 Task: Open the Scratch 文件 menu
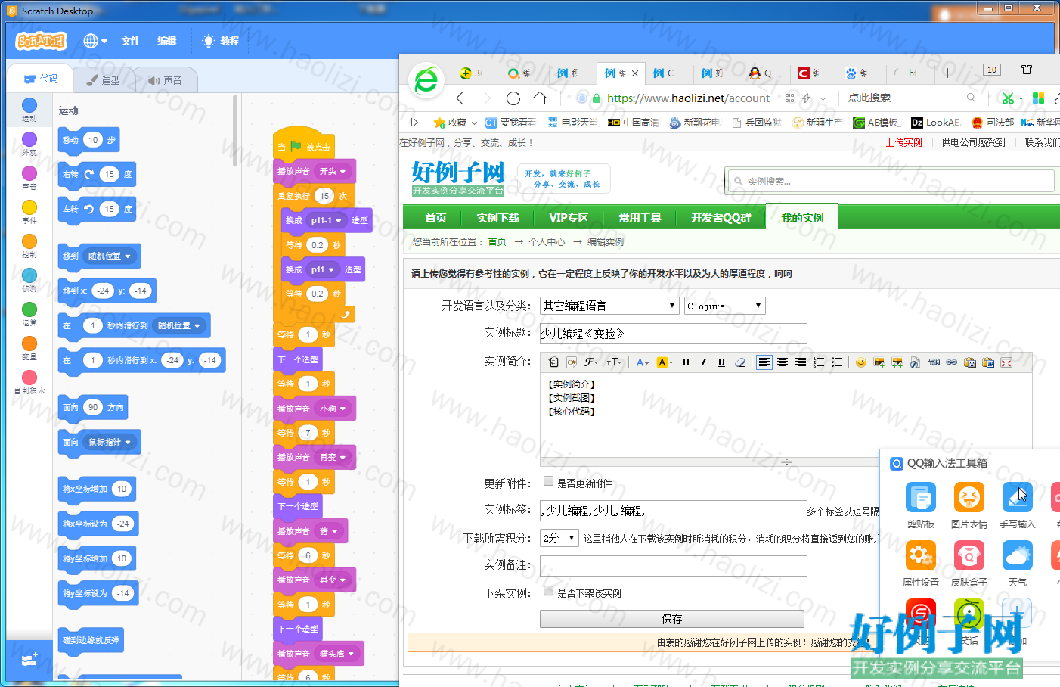131,41
